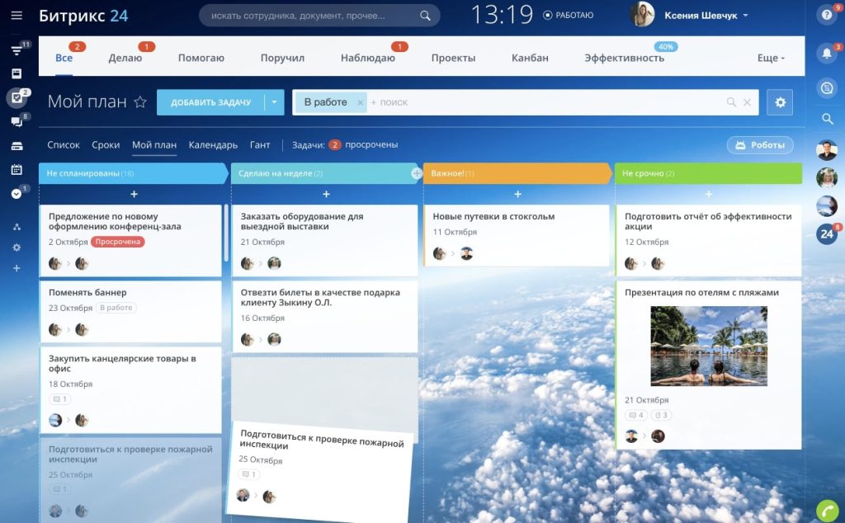Click the 'Не спланированы' column header

pyautogui.click(x=133, y=173)
